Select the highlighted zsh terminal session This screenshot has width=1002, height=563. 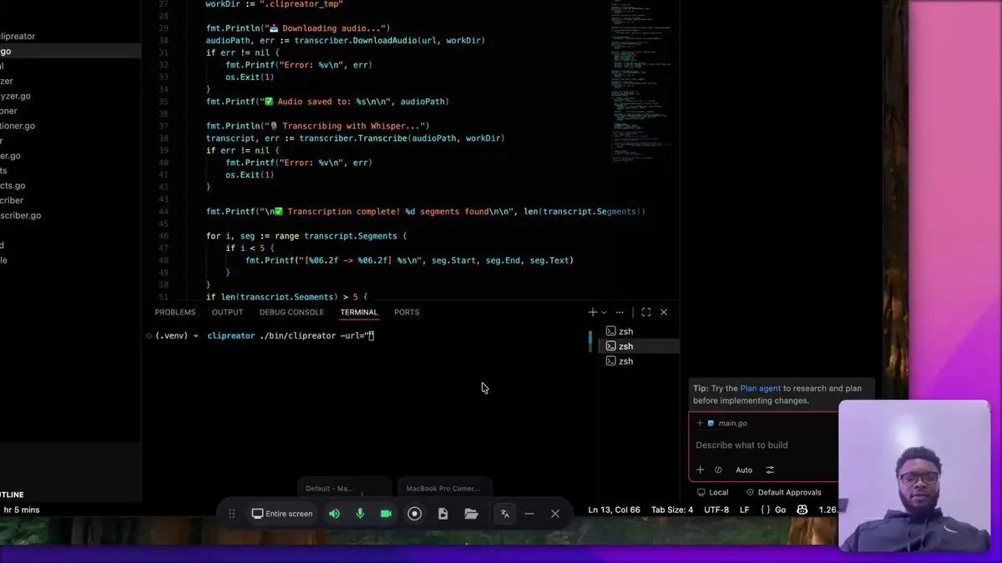click(x=639, y=346)
